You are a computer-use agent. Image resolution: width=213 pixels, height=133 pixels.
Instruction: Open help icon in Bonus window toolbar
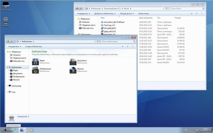pyautogui.click(x=202, y=13)
